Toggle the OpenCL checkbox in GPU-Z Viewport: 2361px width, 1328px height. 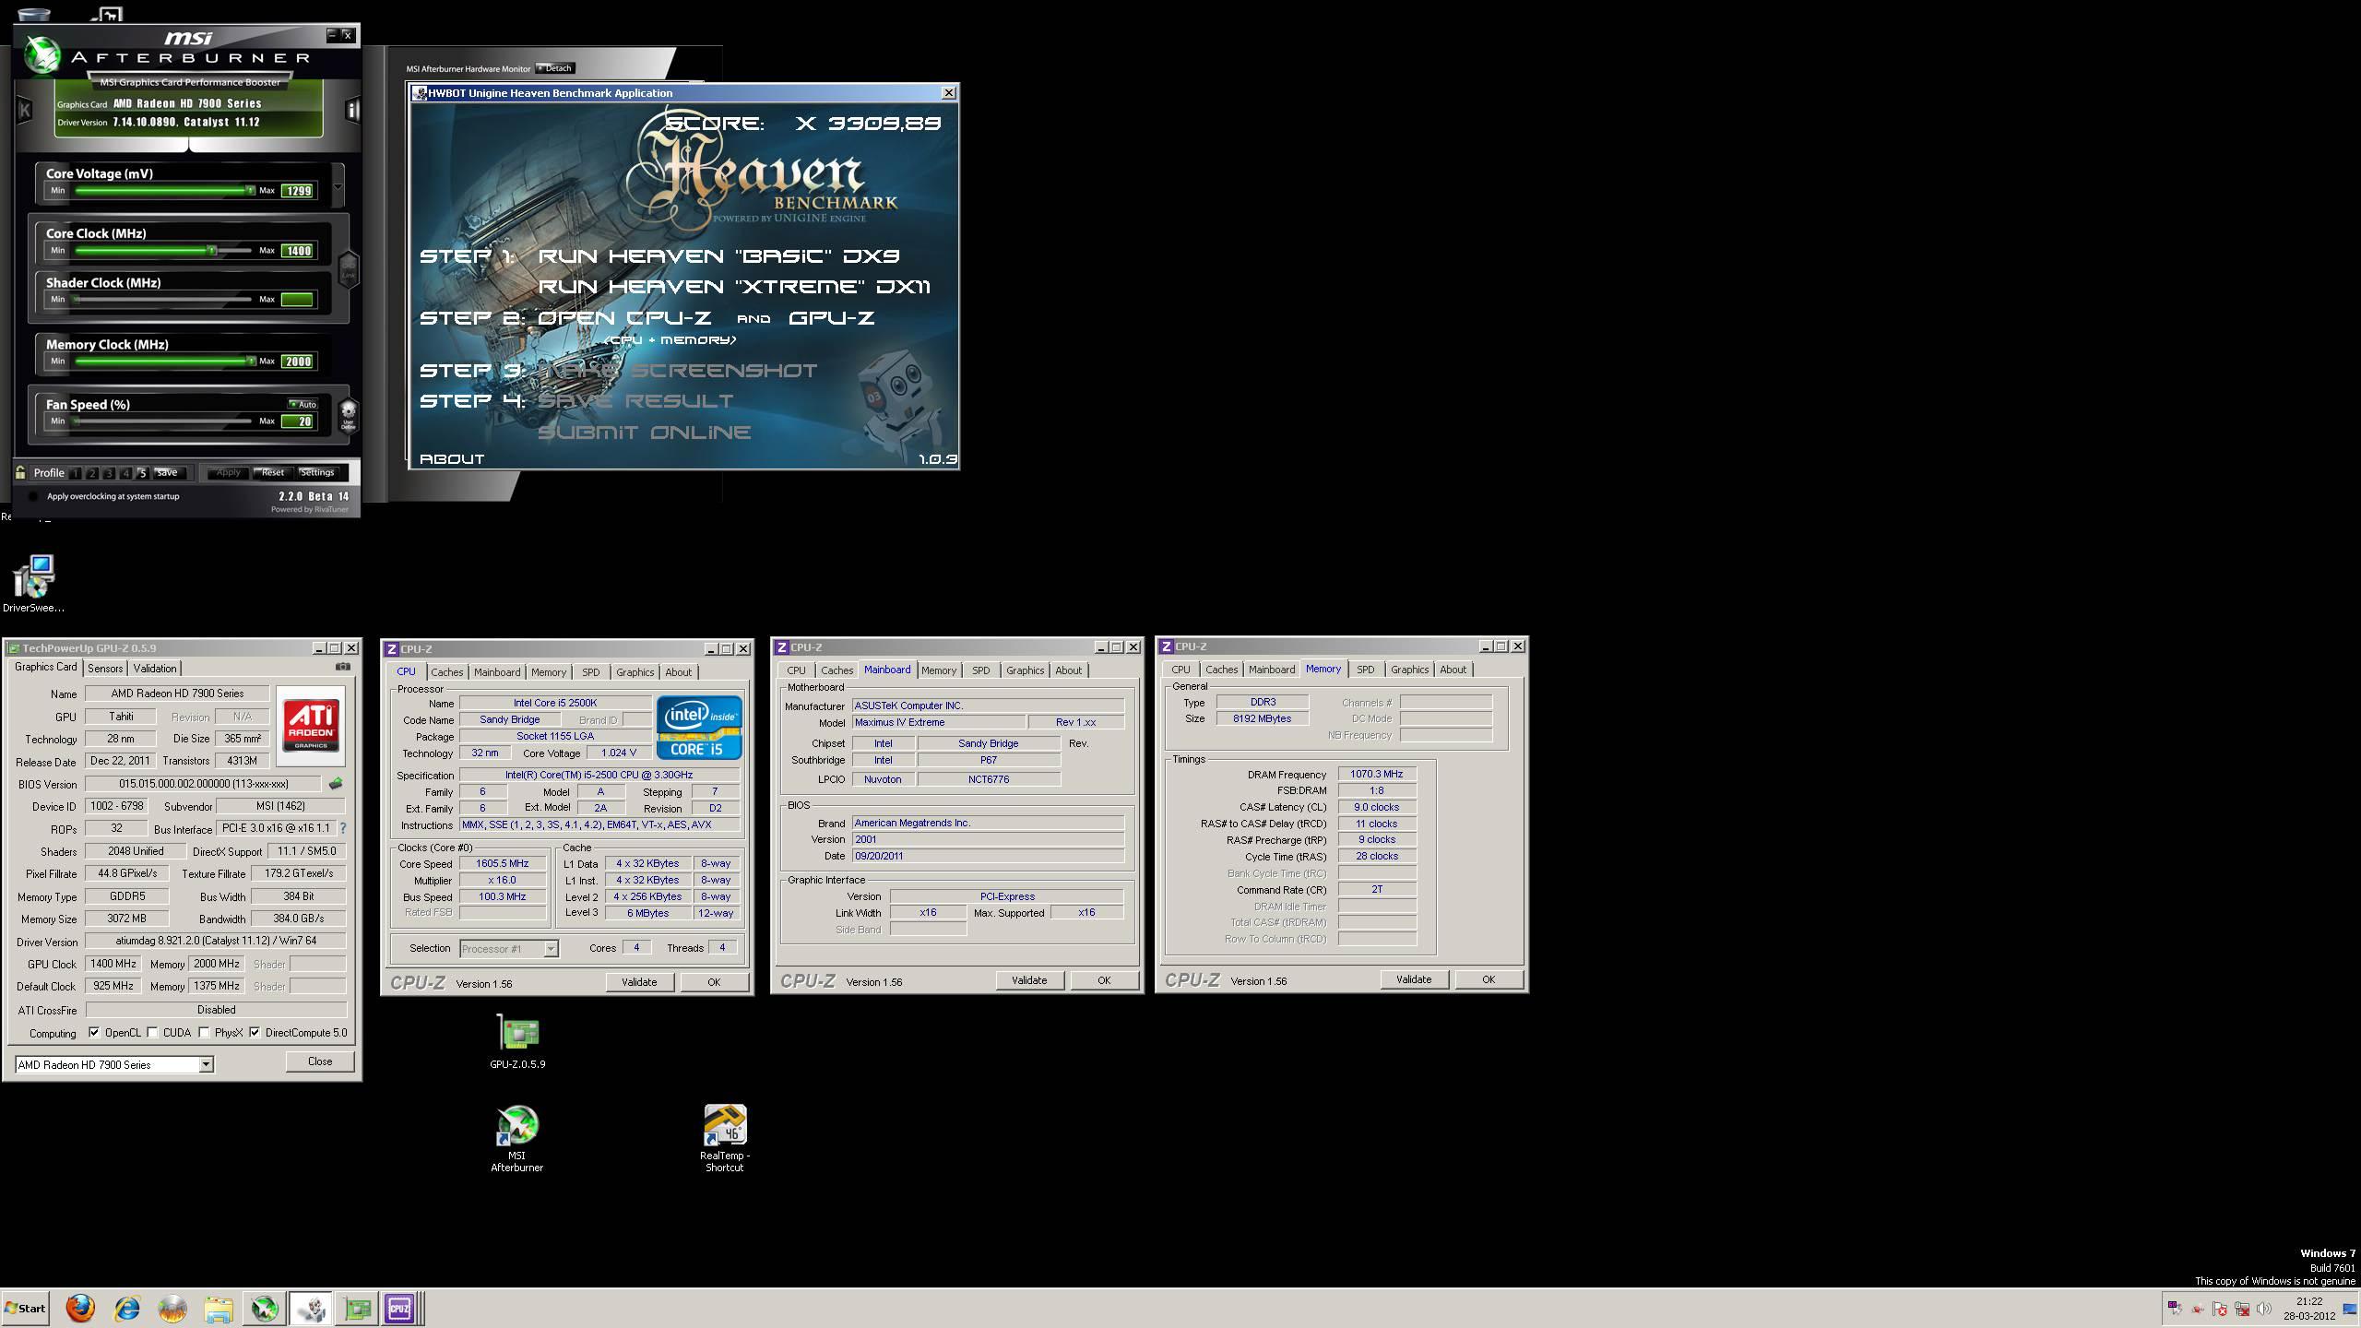[x=94, y=1033]
